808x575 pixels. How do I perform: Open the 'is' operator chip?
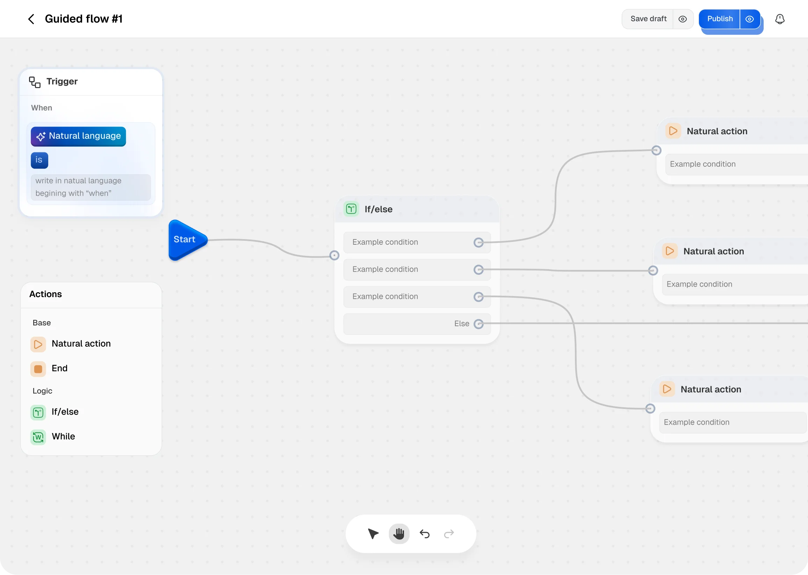[x=39, y=160]
